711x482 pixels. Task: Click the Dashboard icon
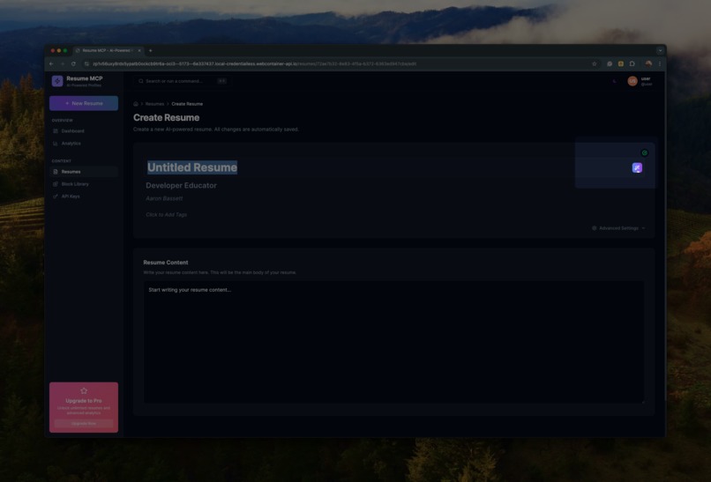point(56,131)
